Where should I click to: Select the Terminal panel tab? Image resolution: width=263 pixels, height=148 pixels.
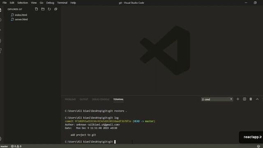[118, 99]
